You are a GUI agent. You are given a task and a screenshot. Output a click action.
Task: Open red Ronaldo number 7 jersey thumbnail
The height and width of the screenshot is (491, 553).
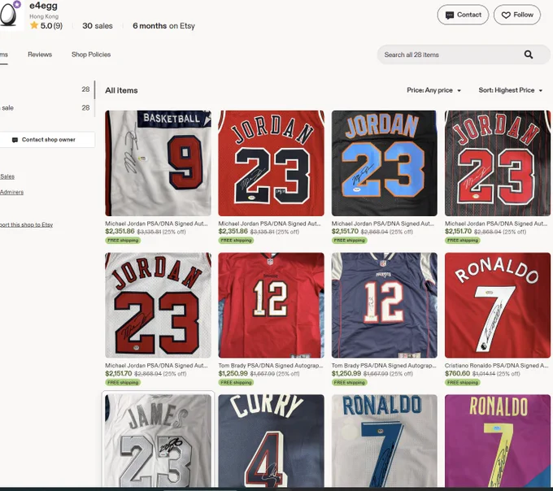click(x=498, y=305)
